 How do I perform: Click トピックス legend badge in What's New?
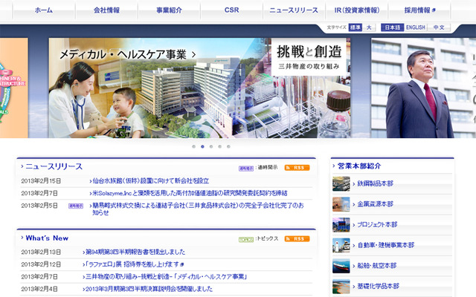pos(246,239)
